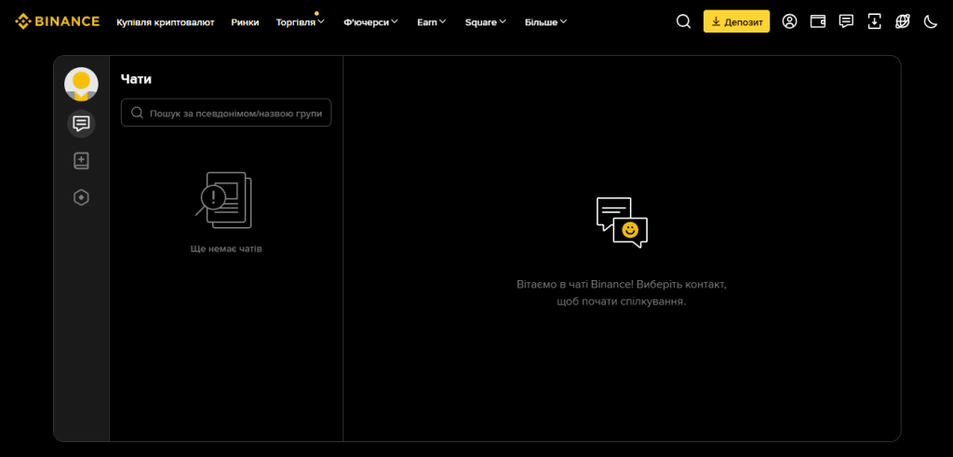The image size is (953, 457).
Task: Go to Ринки page
Action: pyautogui.click(x=245, y=22)
